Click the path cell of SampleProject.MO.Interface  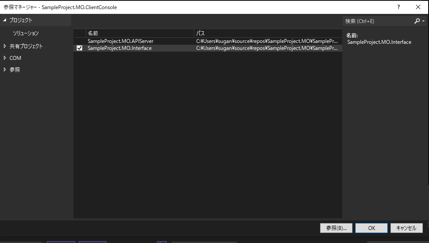click(267, 48)
